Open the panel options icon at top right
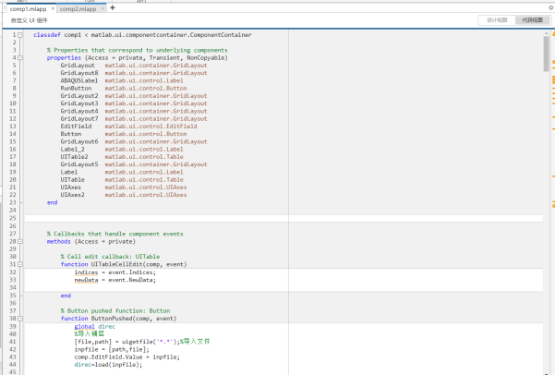This screenshot has height=375, width=555. 550,8
